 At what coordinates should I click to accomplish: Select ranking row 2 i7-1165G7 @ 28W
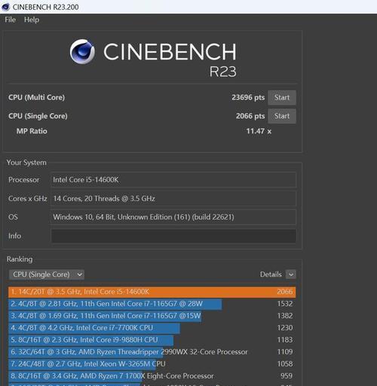click(x=152, y=304)
